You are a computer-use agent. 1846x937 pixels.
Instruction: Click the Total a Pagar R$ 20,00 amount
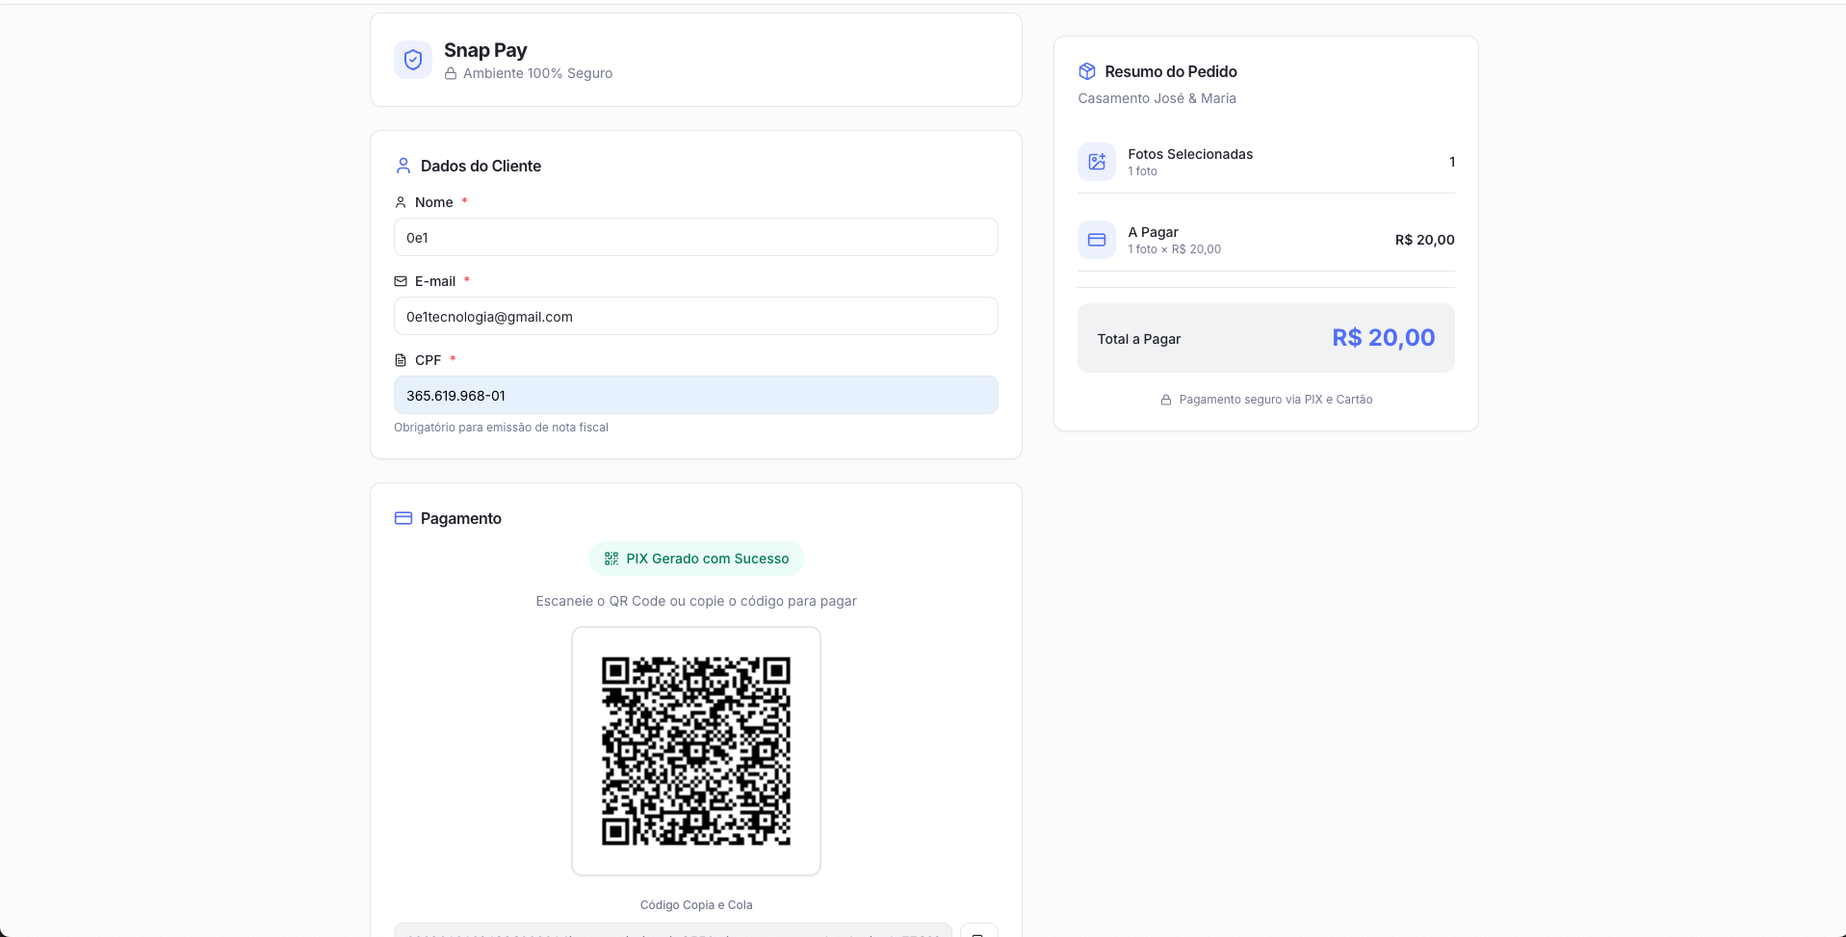[1384, 338]
